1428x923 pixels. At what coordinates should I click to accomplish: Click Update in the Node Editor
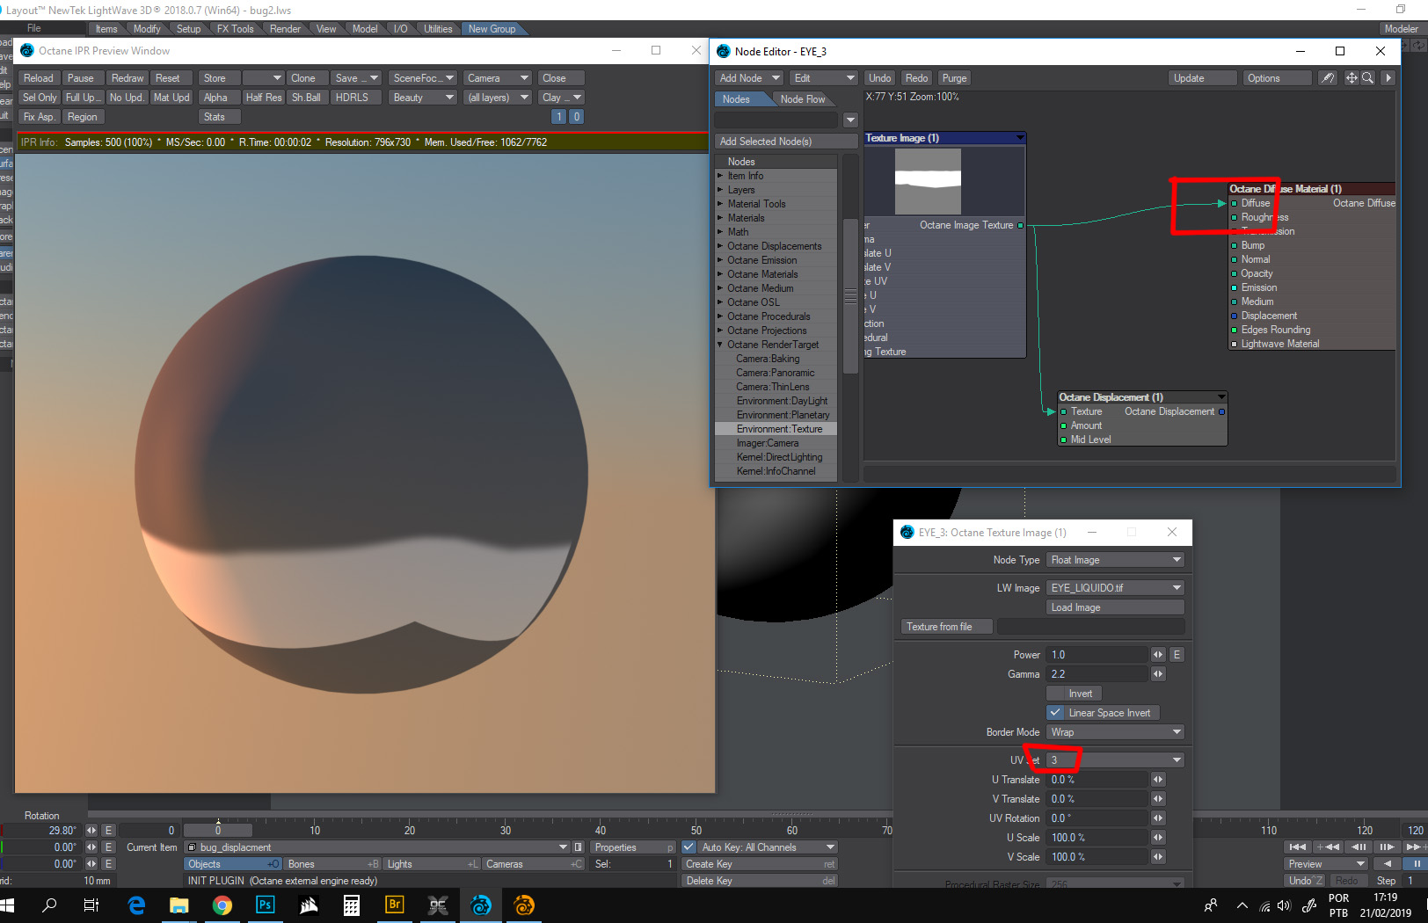[x=1202, y=78]
